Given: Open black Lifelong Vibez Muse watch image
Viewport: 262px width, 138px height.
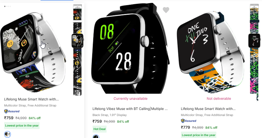Looking at the screenshot, I should (x=130, y=48).
